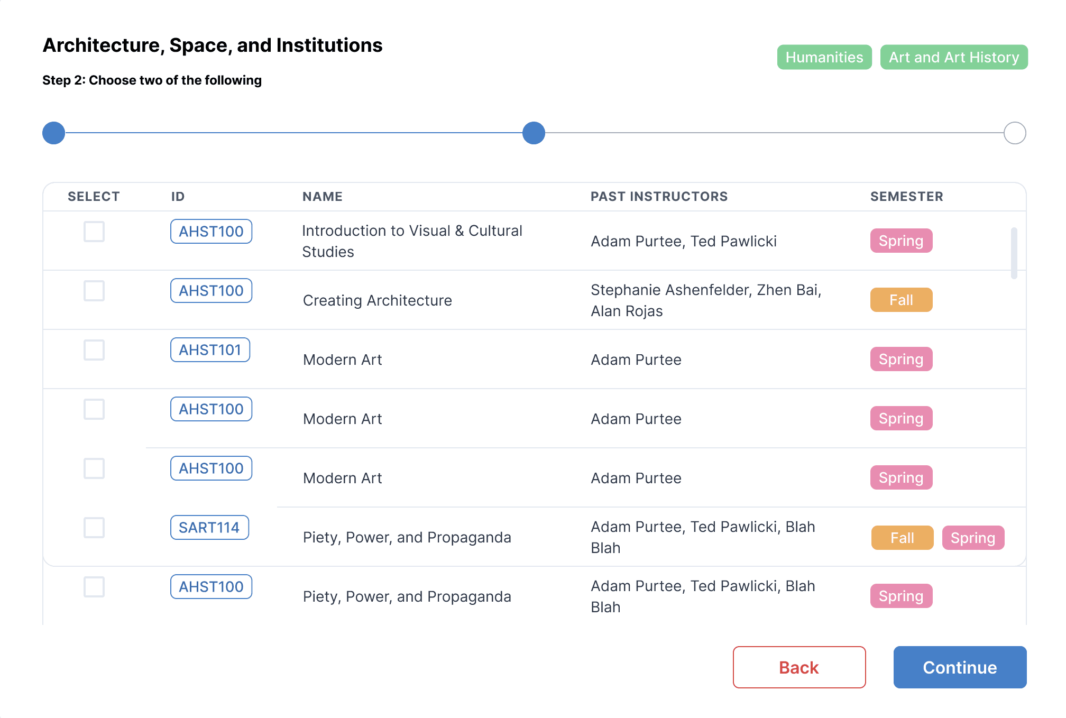Click the PAST INSTRUCTORS column header

(659, 197)
